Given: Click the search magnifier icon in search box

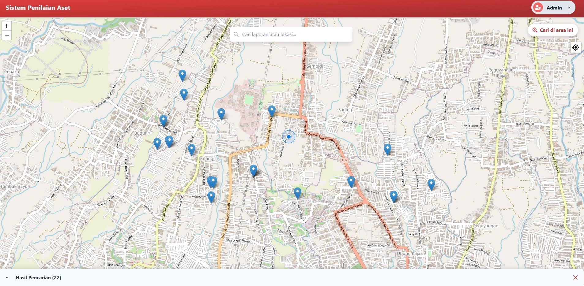Looking at the screenshot, I should [236, 34].
